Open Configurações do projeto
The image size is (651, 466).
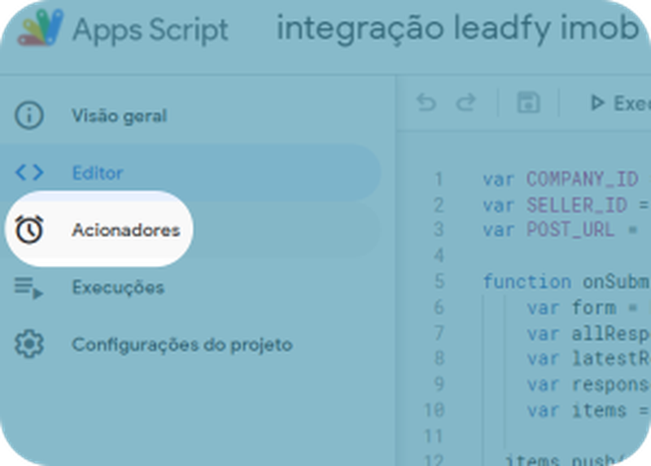point(182,345)
